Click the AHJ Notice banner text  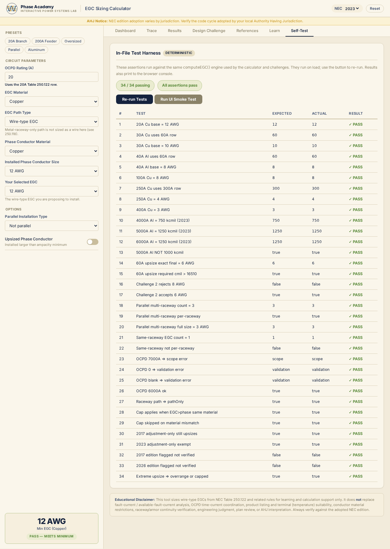tap(195, 21)
